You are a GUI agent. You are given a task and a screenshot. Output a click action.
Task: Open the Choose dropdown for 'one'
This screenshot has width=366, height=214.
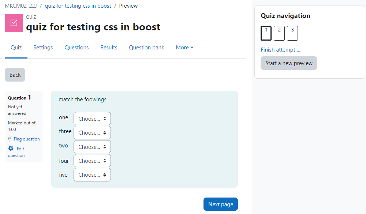click(92, 119)
